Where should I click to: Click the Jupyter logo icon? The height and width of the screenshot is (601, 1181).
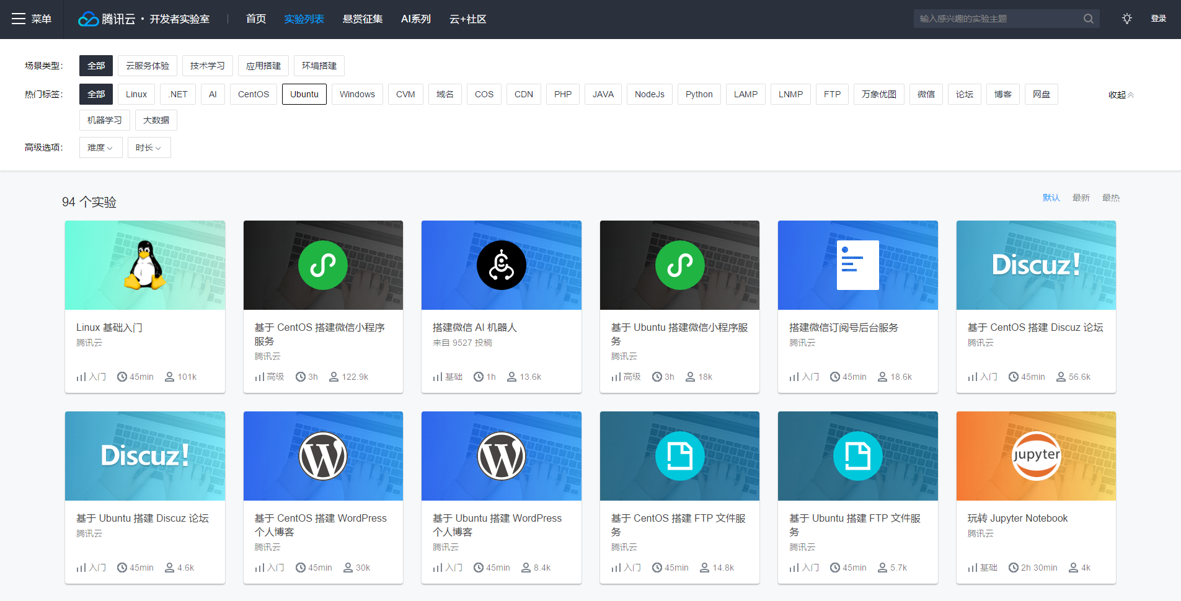click(1036, 456)
